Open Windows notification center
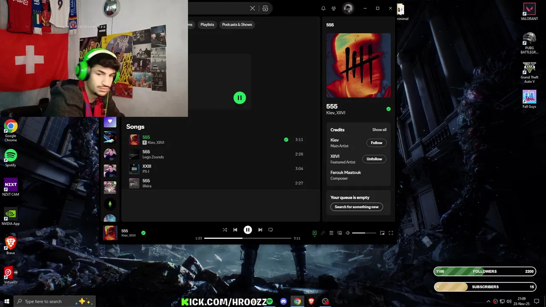The width and height of the screenshot is (546, 307). (x=537, y=301)
